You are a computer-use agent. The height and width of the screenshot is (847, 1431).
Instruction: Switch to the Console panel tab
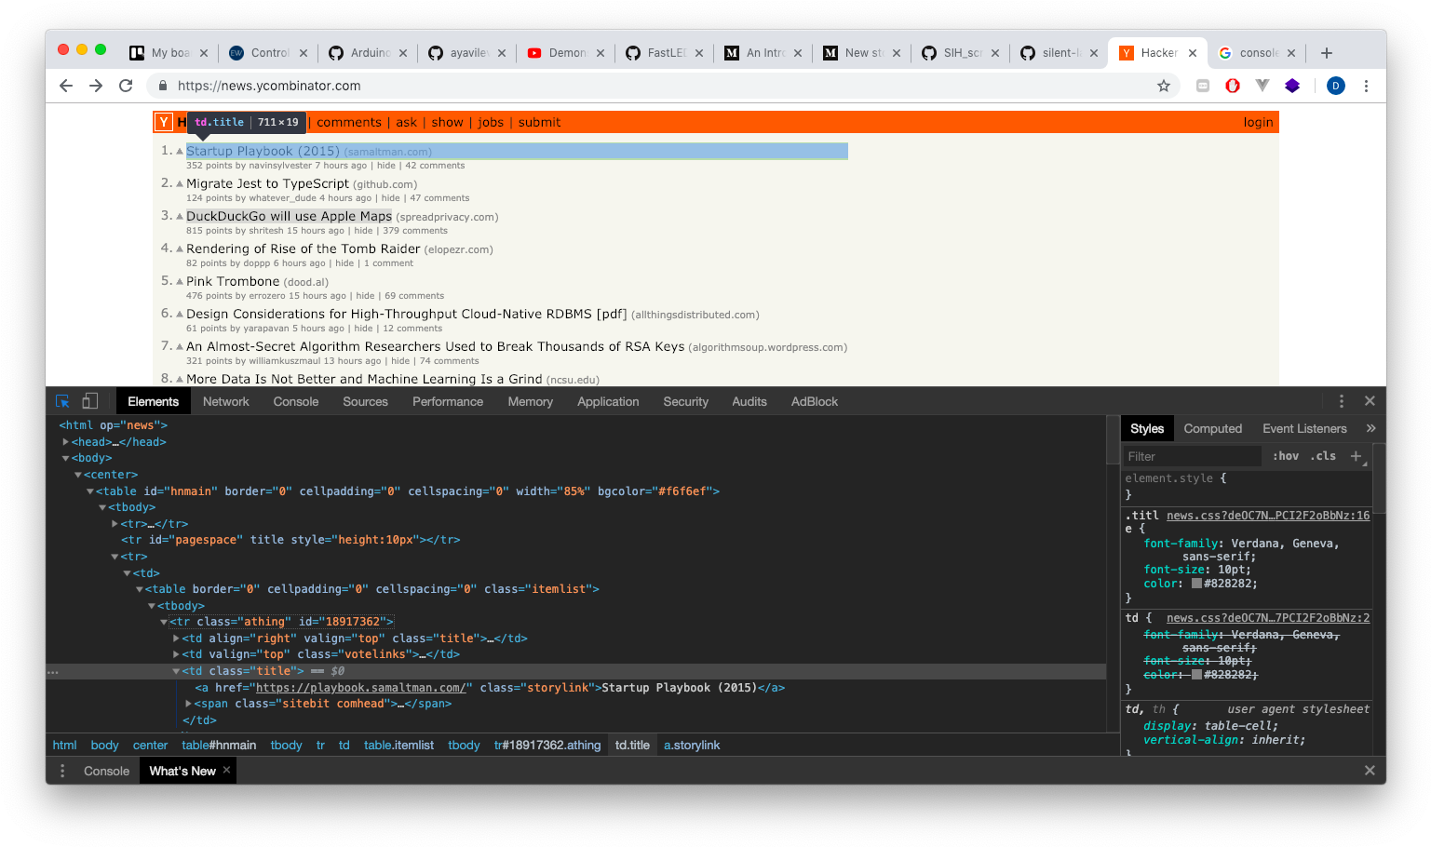tap(296, 401)
